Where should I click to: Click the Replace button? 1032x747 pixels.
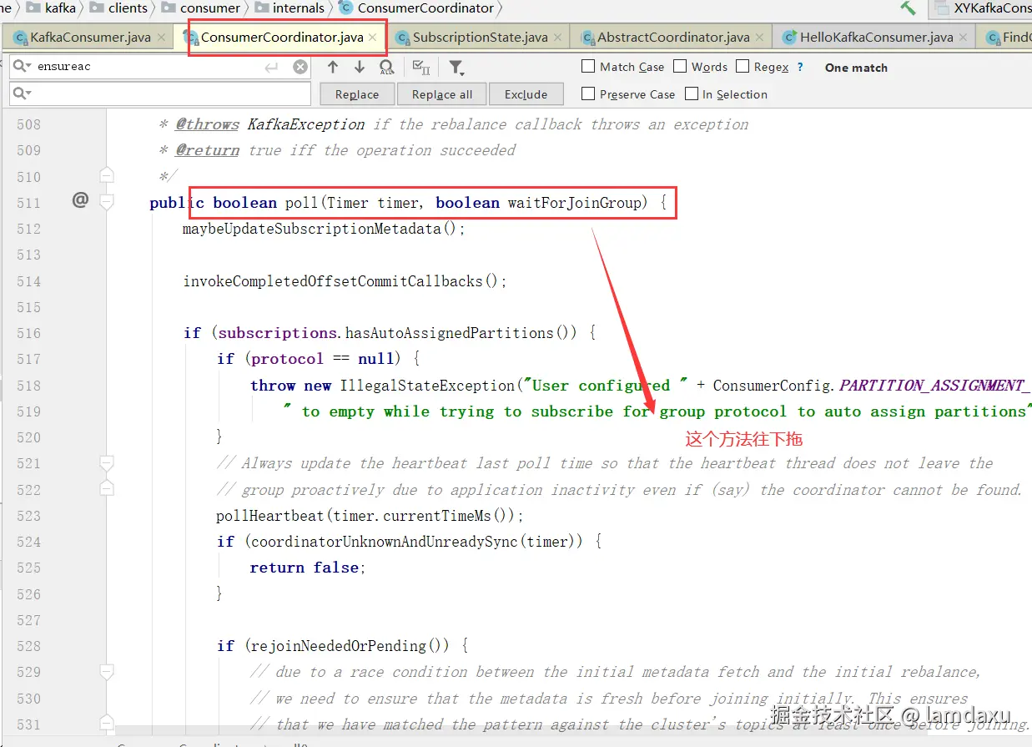(357, 94)
